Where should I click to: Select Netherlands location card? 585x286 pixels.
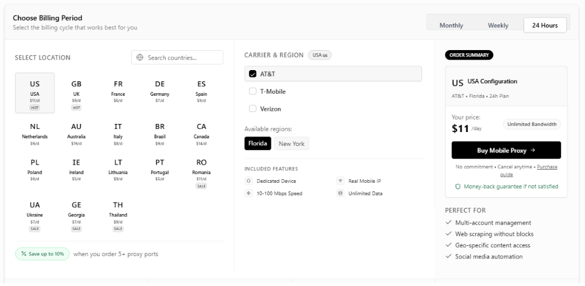click(x=34, y=134)
